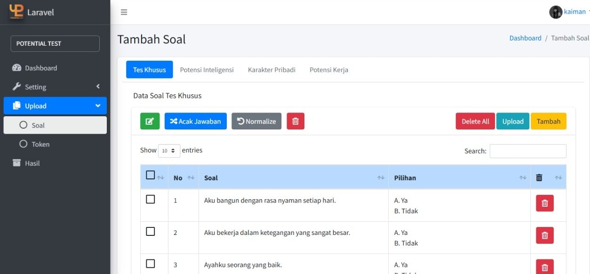Delete question 1 with its trash button
This screenshot has height=274, width=590.
click(544, 203)
